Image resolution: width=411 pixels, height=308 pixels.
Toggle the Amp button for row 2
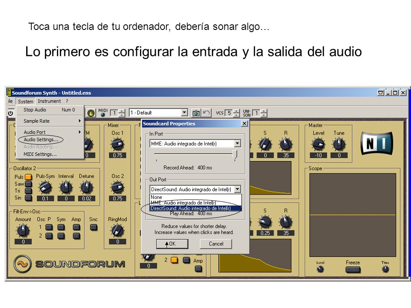tap(77, 236)
